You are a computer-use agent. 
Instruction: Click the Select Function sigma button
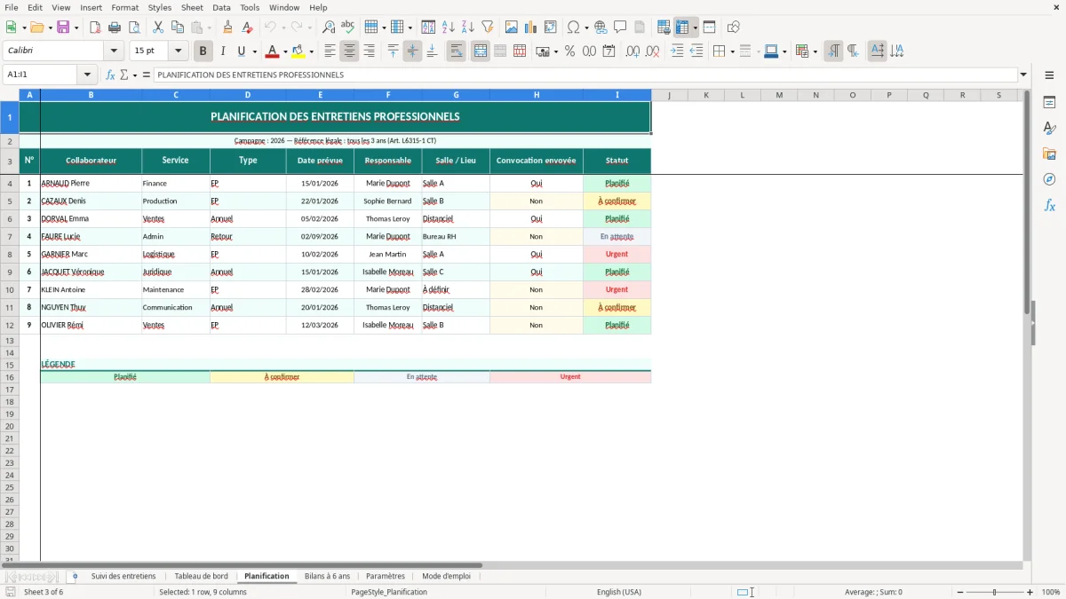pos(124,75)
